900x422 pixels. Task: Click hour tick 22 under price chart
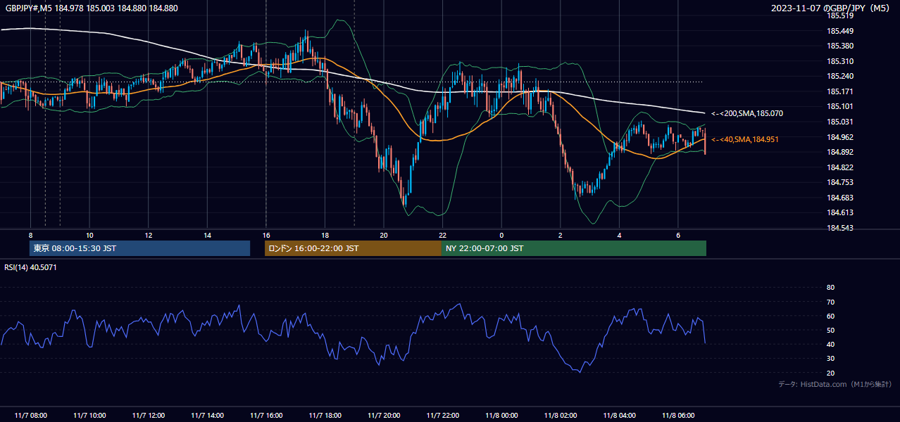tap(442, 235)
